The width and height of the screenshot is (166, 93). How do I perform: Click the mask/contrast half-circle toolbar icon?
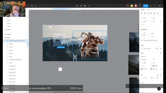[x=85, y=6]
